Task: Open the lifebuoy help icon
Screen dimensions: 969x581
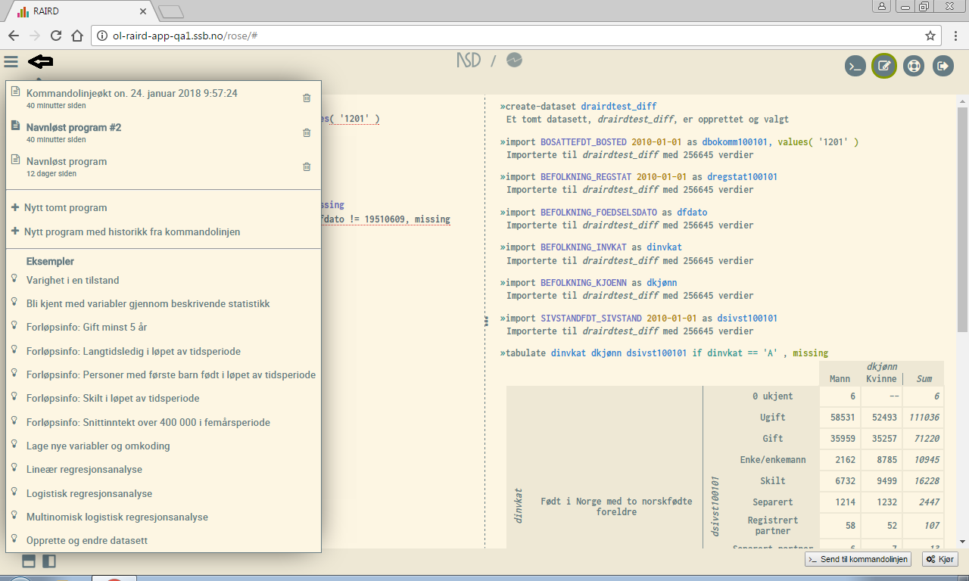Action: coord(913,66)
